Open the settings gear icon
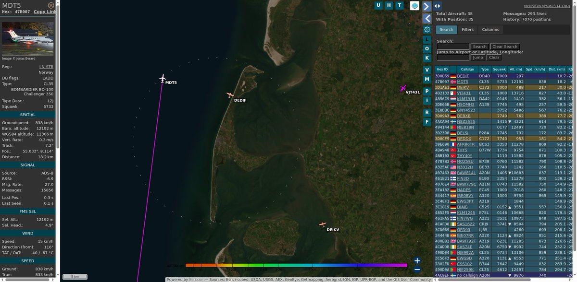Image resolution: width=577 pixels, height=282 pixels. [426, 29]
